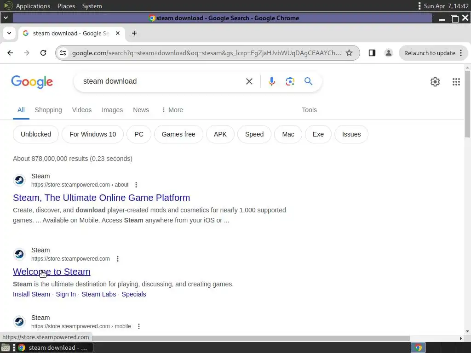Image resolution: width=471 pixels, height=353 pixels.
Task: Apply the Issues filter chip
Action: (351, 134)
